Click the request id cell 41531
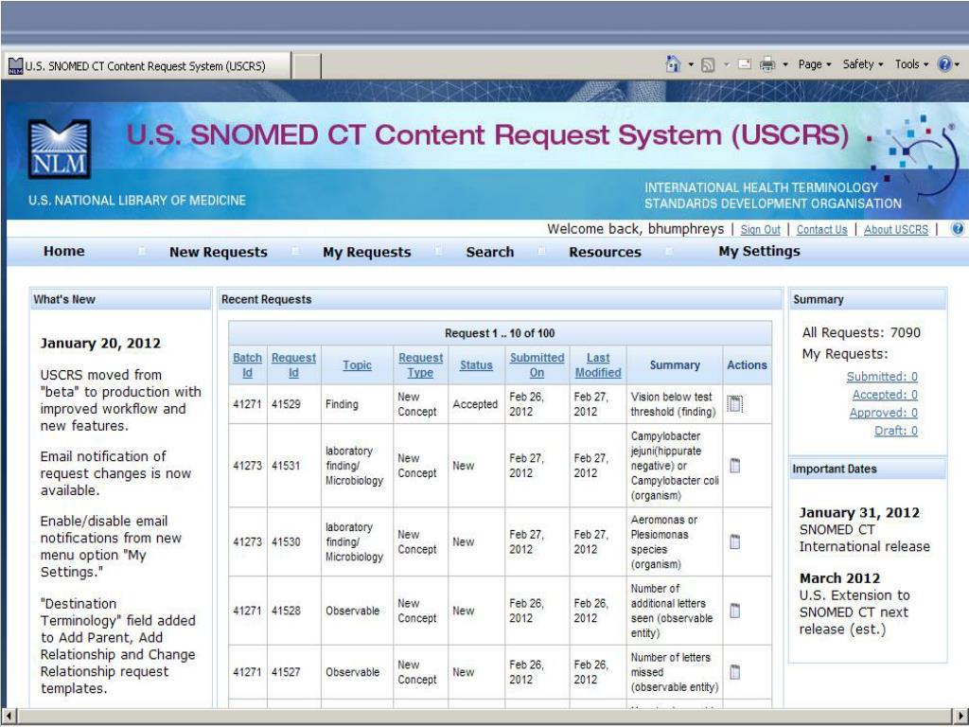This screenshot has height=727, width=969. [293, 466]
